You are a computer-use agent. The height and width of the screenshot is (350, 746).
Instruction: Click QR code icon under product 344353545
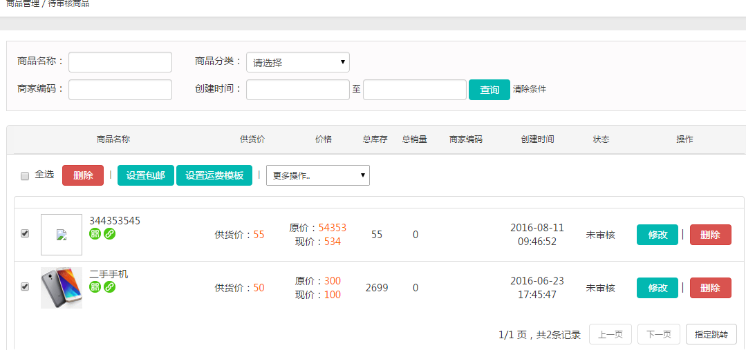[95, 234]
